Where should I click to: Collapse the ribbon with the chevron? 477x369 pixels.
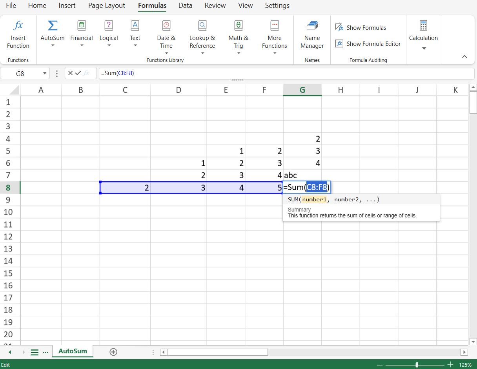464,57
